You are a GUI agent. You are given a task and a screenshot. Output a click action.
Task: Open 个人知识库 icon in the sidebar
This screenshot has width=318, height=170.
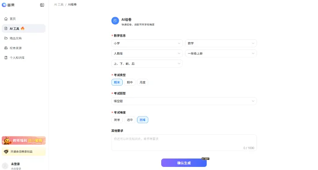6,57
